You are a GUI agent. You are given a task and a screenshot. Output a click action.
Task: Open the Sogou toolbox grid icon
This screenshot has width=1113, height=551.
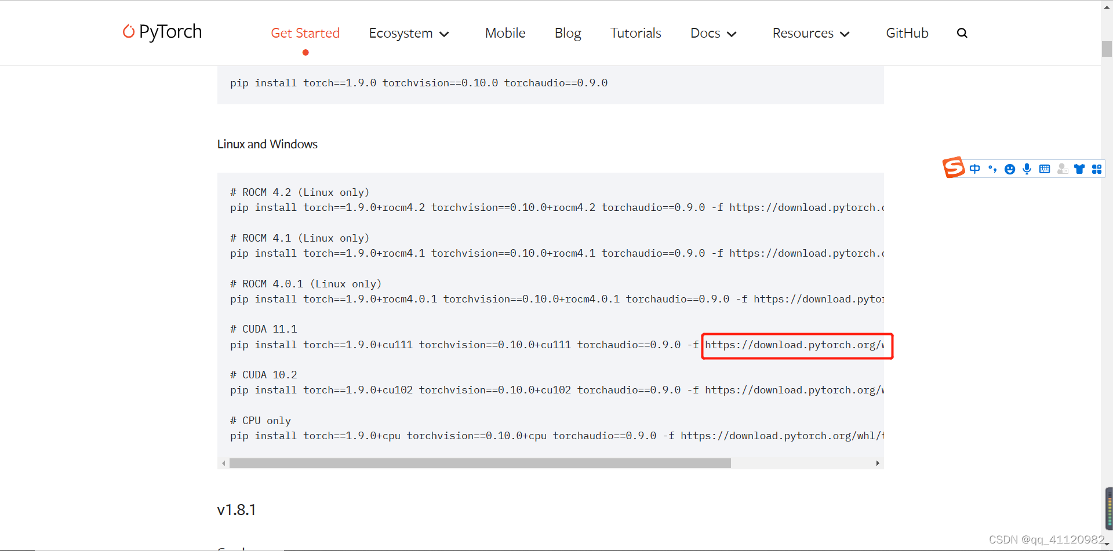coord(1097,169)
